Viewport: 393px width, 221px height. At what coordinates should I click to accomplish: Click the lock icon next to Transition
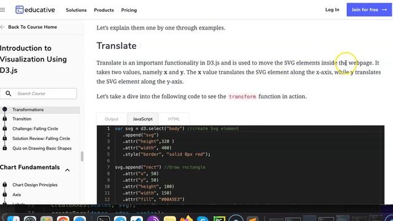pyautogui.click(x=4, y=118)
